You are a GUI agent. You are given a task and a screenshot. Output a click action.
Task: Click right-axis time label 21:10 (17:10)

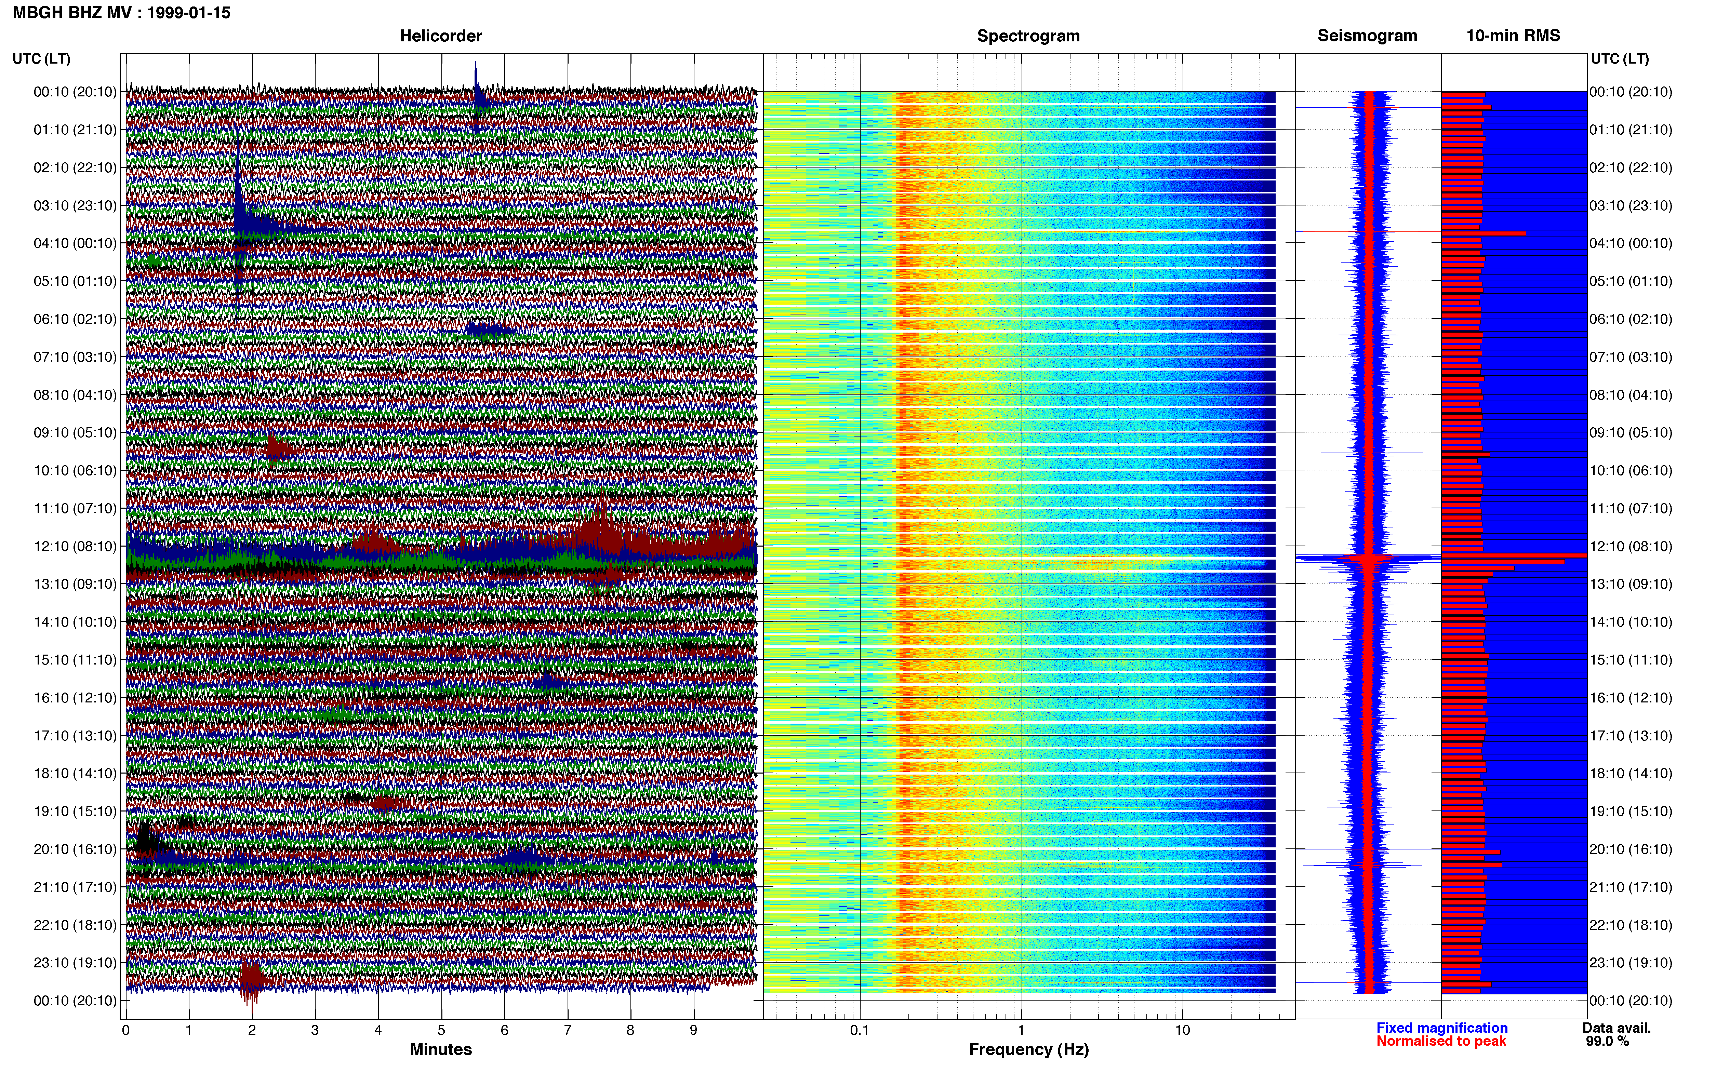tap(1631, 887)
